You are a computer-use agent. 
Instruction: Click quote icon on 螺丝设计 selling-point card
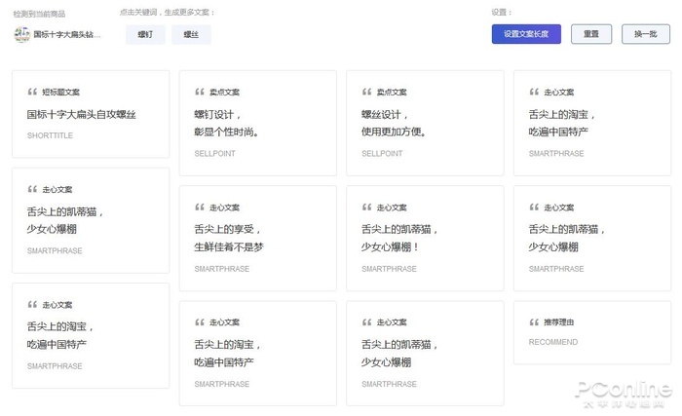[367, 92]
